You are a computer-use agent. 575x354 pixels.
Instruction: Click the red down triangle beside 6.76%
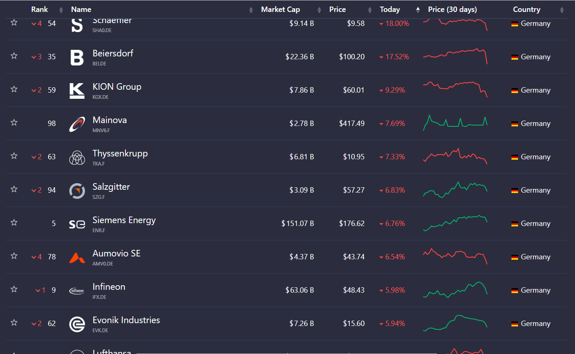tap(382, 224)
